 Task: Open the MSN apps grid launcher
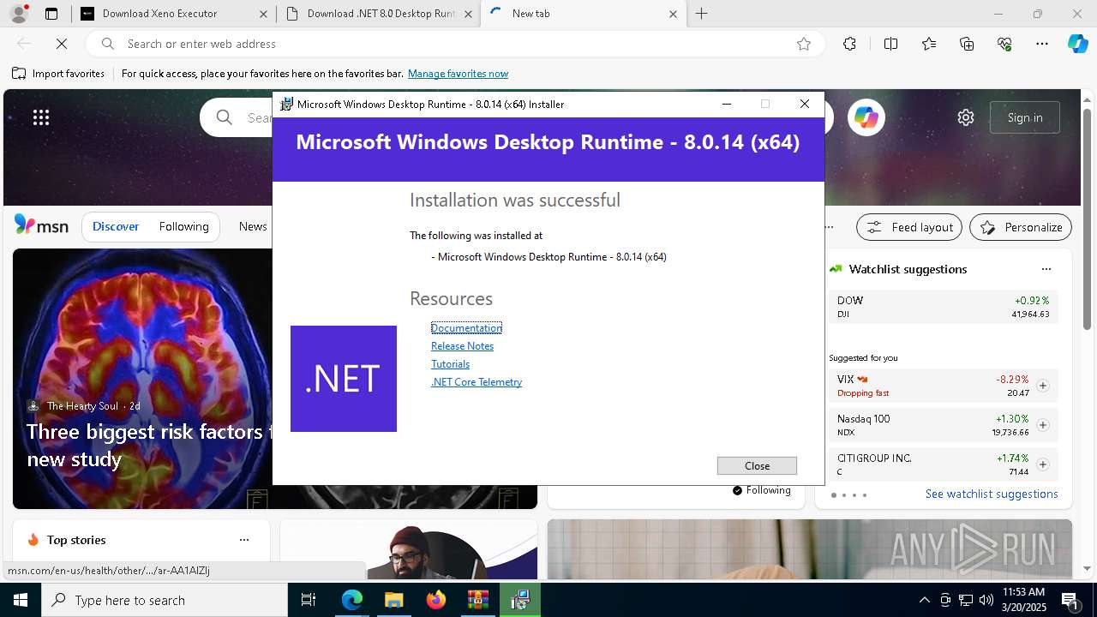coord(41,117)
